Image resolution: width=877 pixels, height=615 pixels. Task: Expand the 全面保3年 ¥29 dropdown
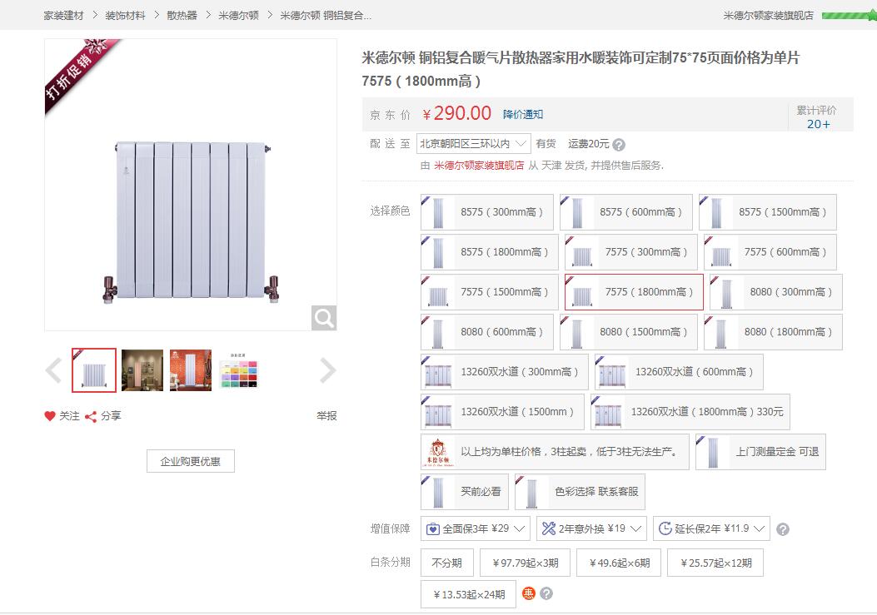[476, 529]
